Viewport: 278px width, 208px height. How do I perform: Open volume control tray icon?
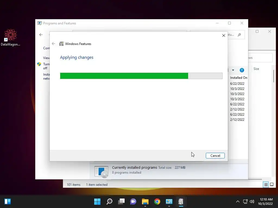coord(252,201)
